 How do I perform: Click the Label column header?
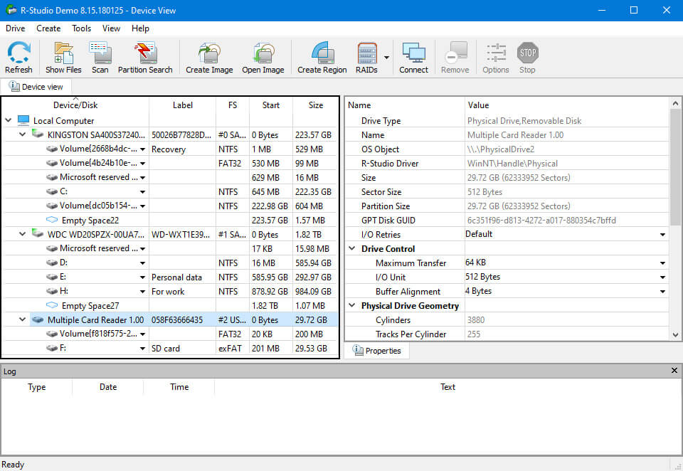[x=183, y=105]
